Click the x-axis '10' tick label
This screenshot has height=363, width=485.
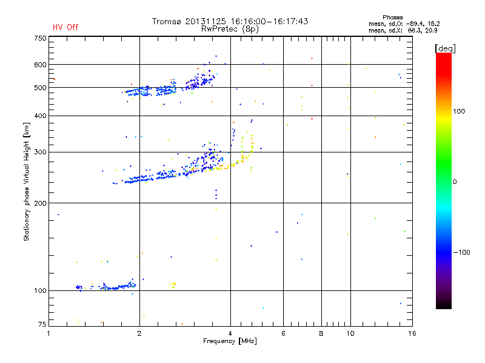(350, 333)
